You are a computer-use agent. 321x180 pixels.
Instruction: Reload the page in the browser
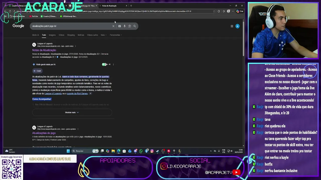click(10, 11)
